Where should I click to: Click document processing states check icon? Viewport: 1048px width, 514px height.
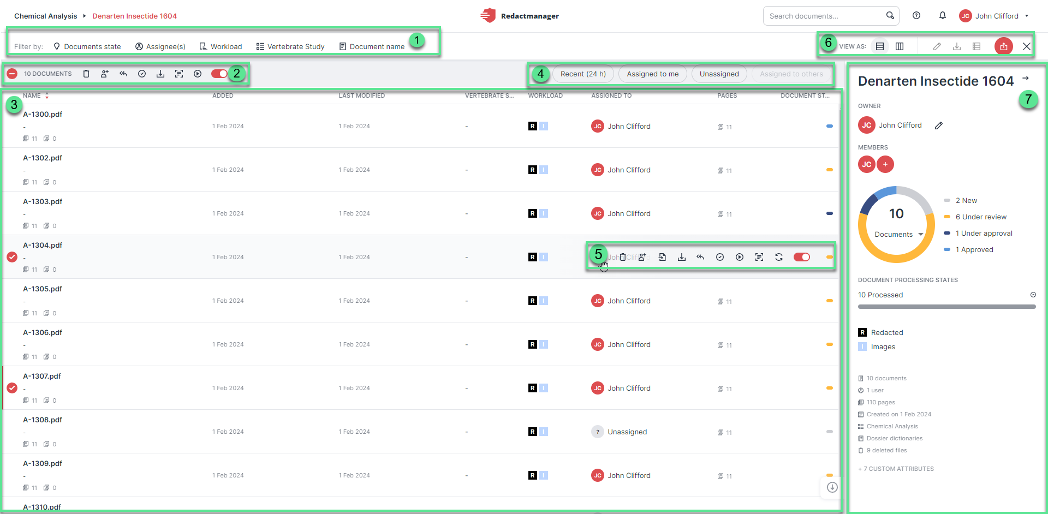1033,295
